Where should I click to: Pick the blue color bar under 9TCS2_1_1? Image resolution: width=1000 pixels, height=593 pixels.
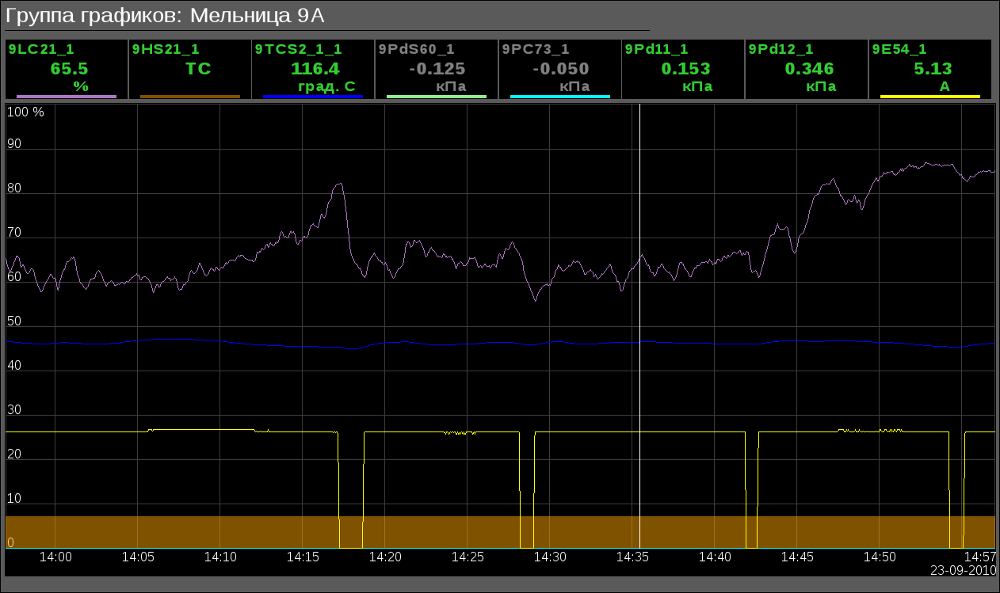(x=313, y=97)
